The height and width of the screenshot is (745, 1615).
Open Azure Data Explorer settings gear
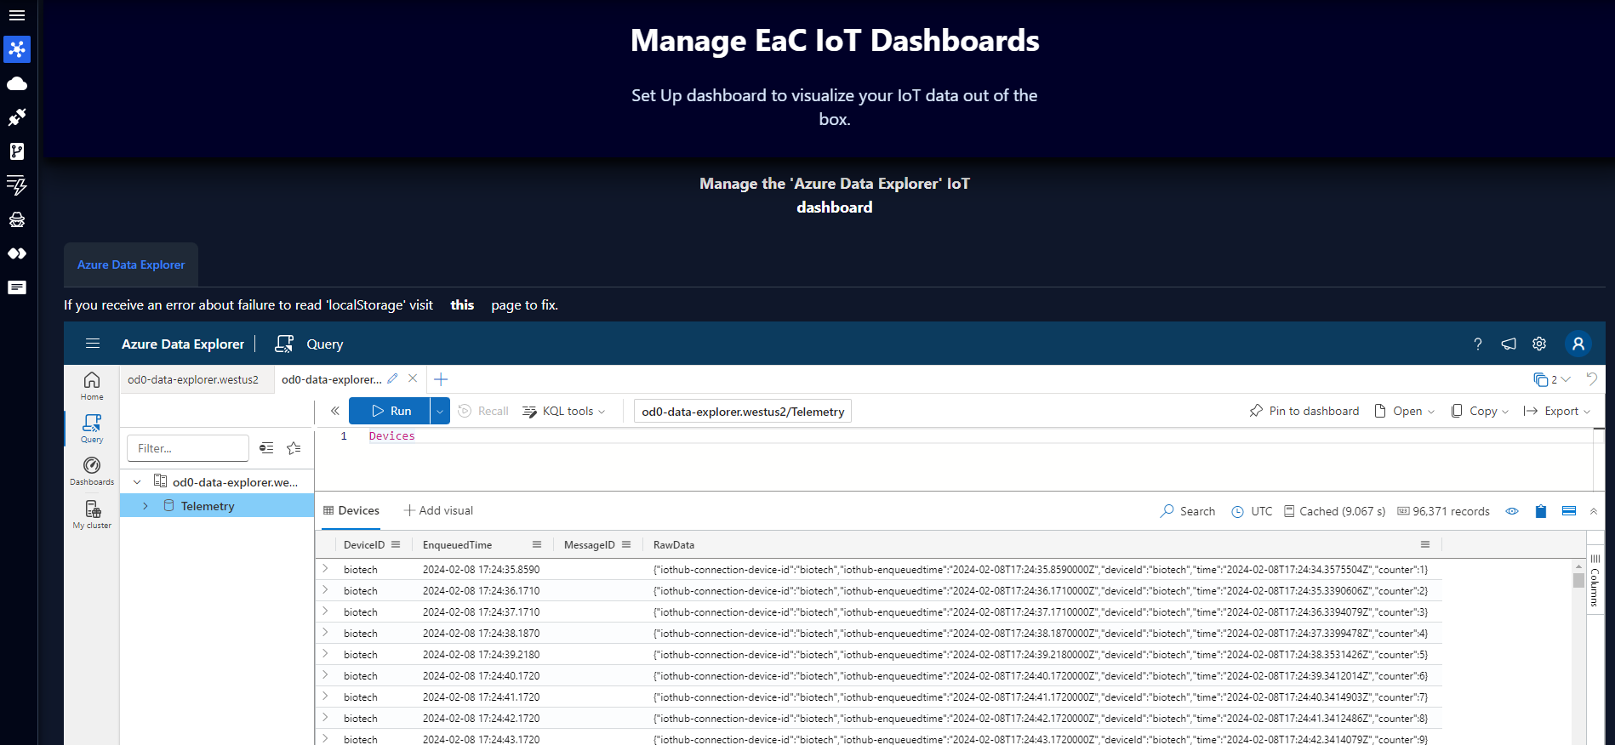(1539, 344)
